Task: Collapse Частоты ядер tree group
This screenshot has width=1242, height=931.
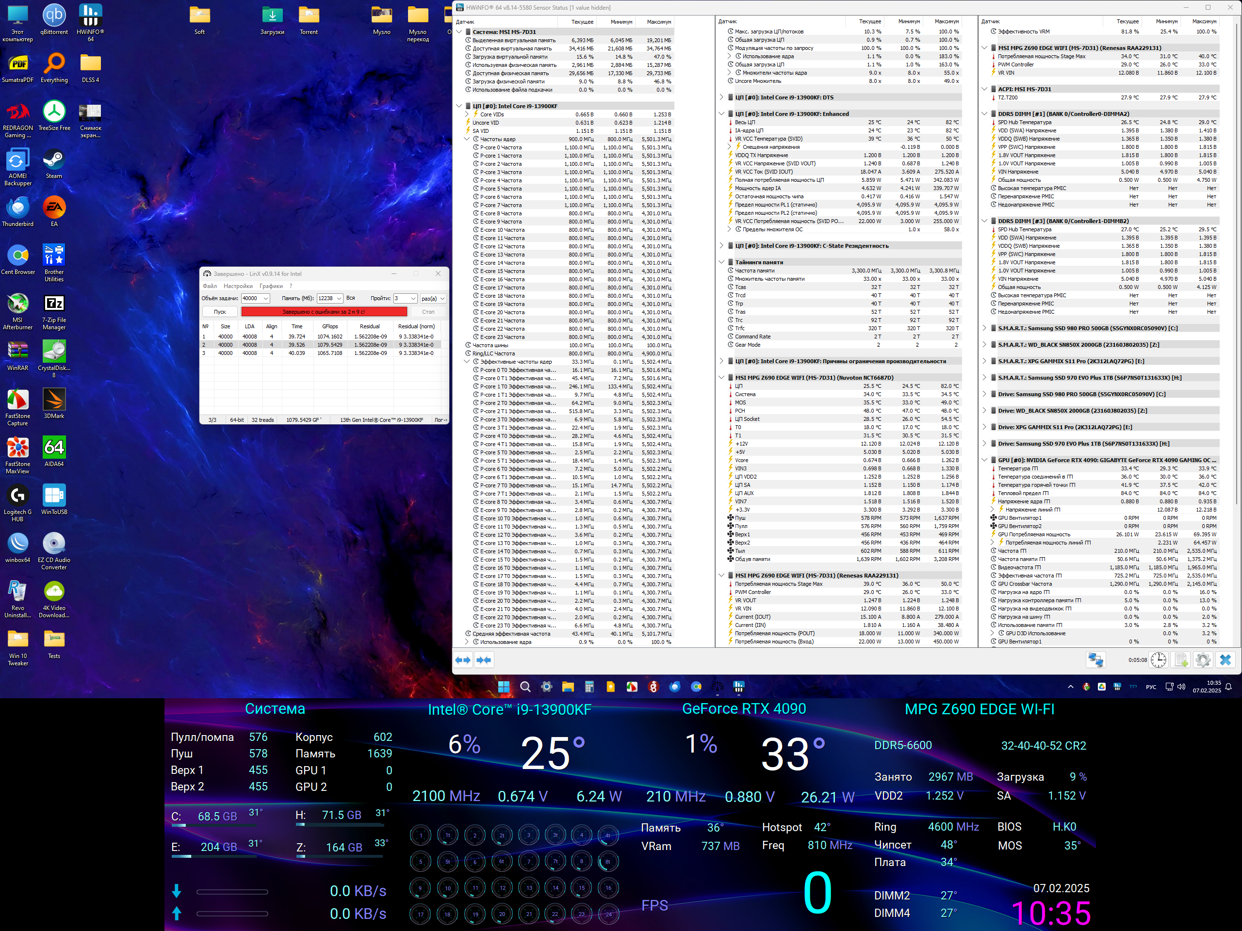Action: [x=467, y=139]
